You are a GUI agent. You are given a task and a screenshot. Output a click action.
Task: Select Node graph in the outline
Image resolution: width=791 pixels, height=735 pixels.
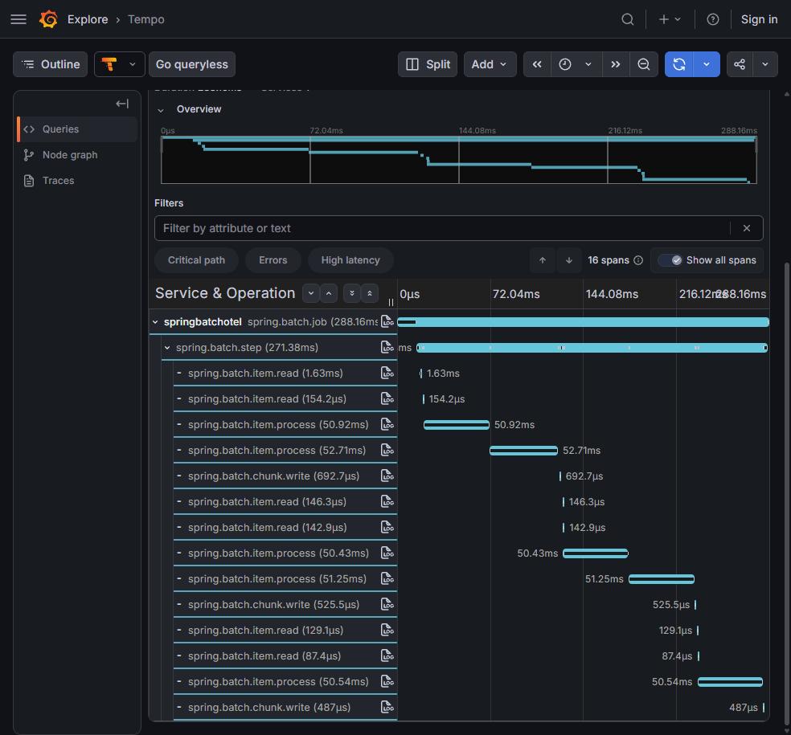[x=77, y=155]
